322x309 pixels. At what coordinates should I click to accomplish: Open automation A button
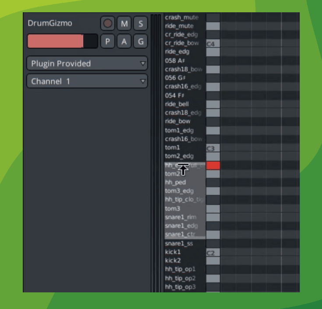coord(124,41)
